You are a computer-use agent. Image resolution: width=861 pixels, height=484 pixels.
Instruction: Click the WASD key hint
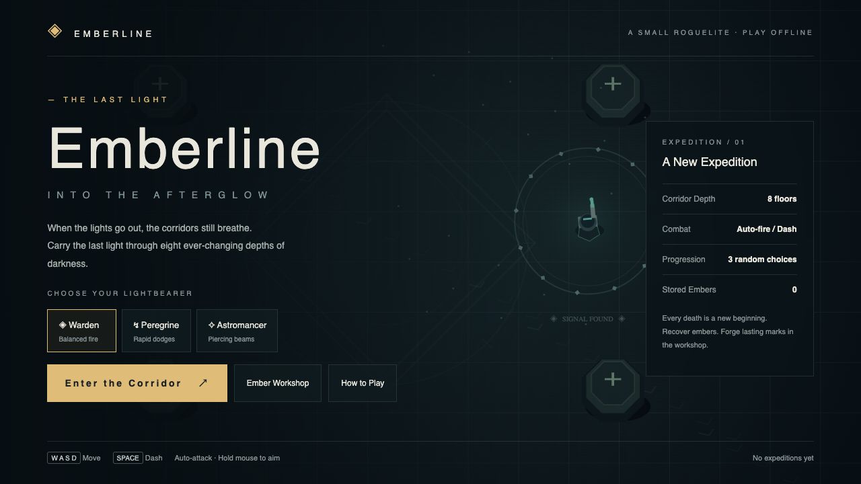(64, 458)
